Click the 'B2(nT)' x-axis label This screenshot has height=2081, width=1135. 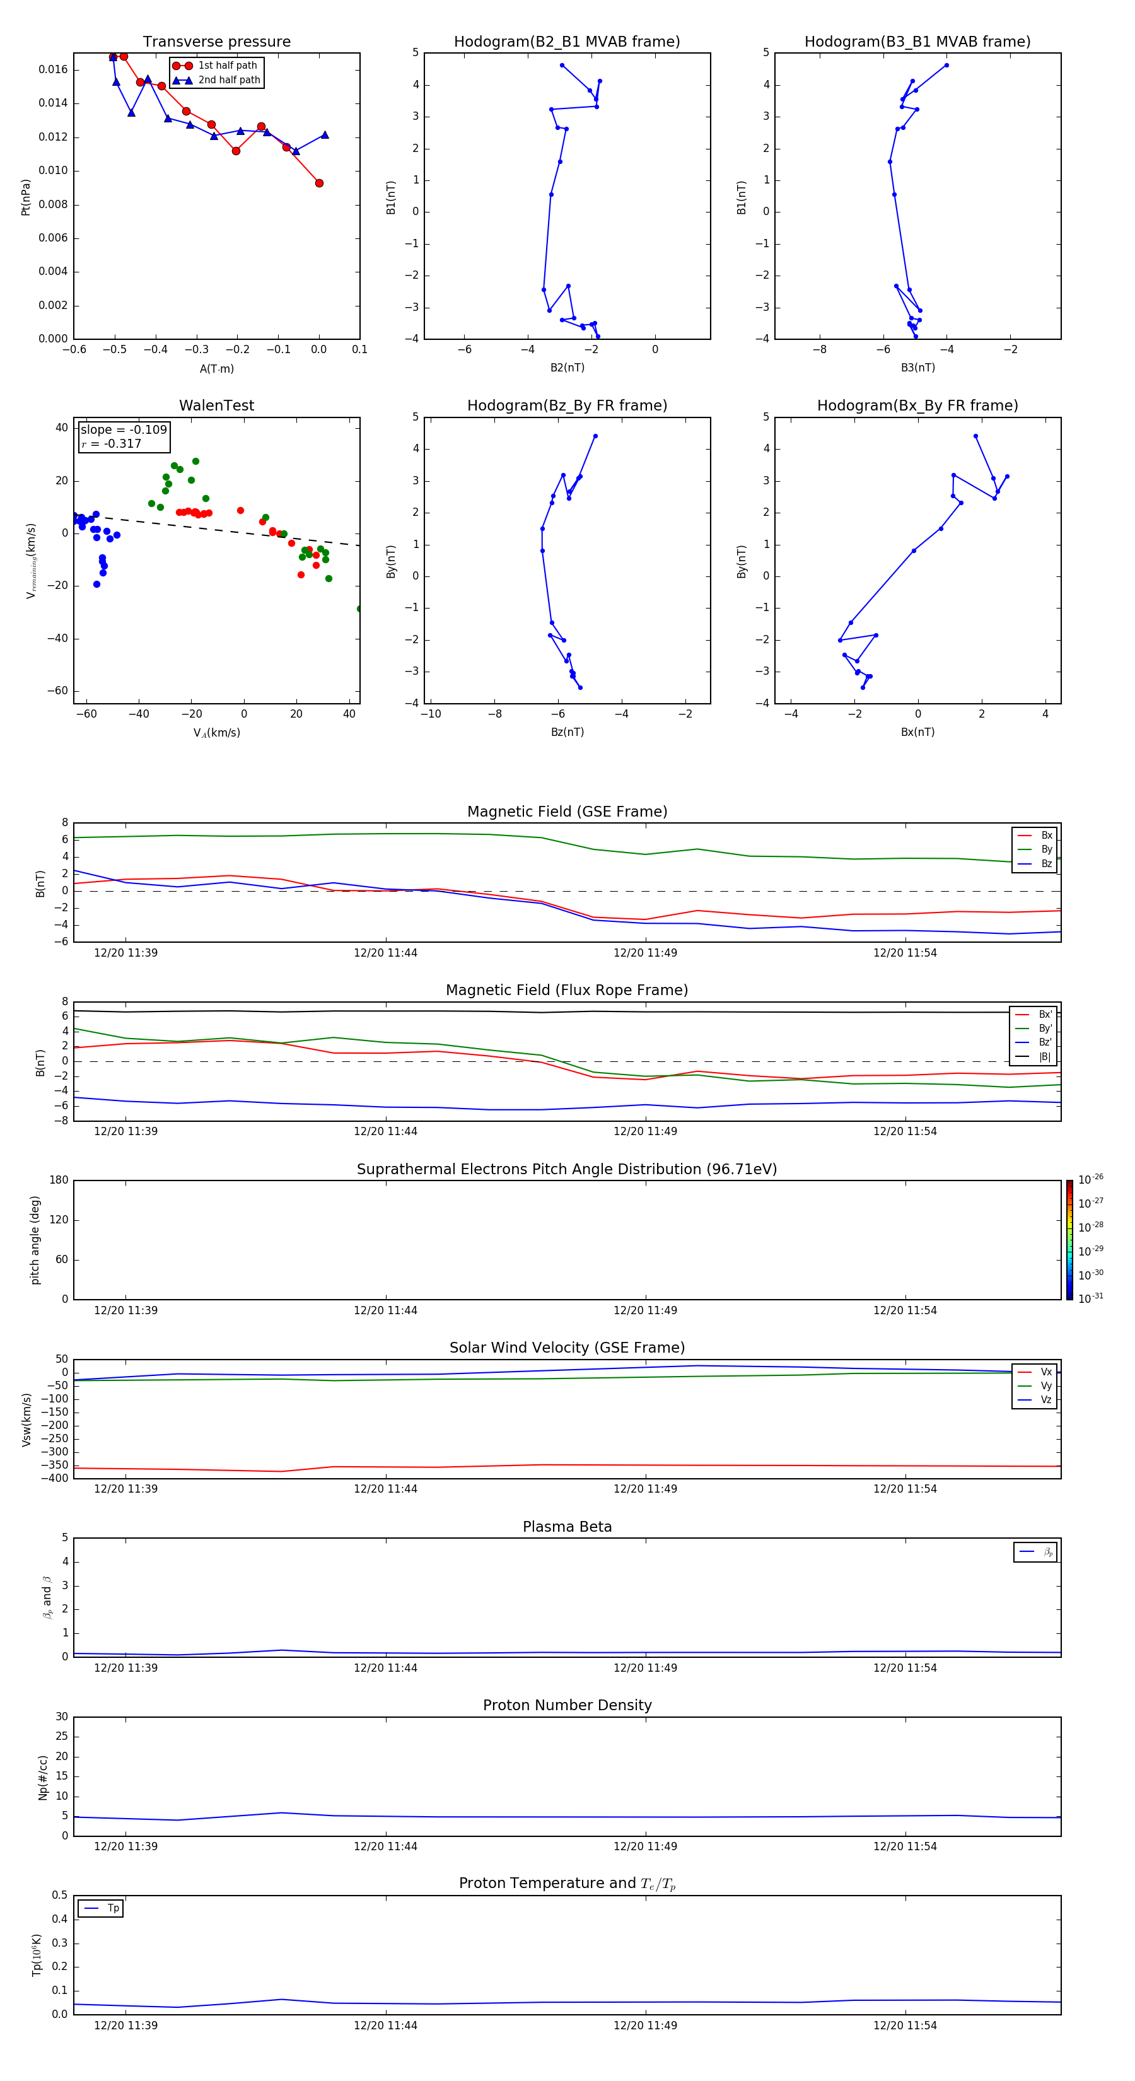tap(567, 368)
